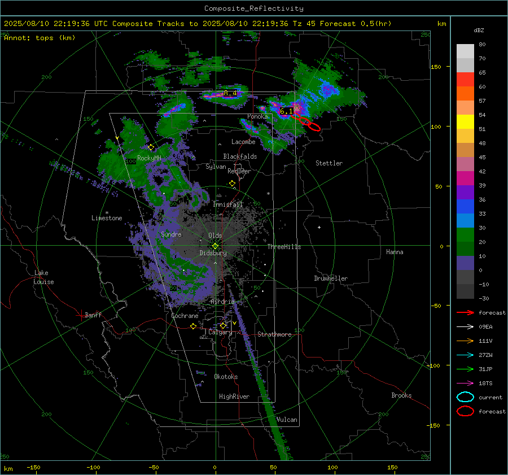Viewport: 508px width, 475px height.
Task: Click the yellow diamond marker beside RockyMH
Action: coord(151,147)
